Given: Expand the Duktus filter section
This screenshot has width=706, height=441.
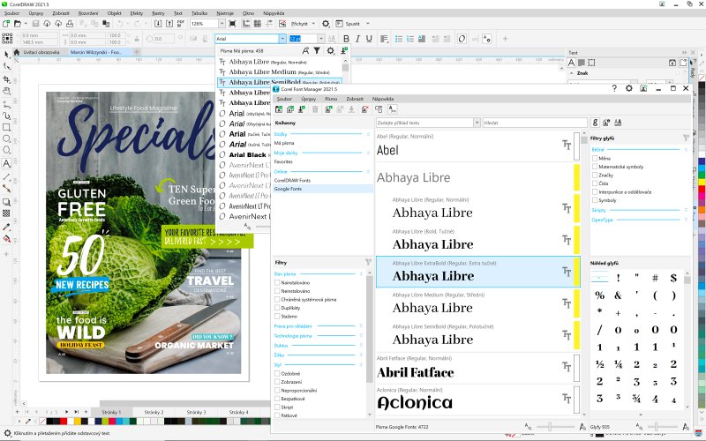Looking at the screenshot, I should point(361,346).
